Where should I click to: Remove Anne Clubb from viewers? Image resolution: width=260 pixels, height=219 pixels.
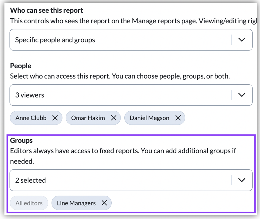(55, 118)
